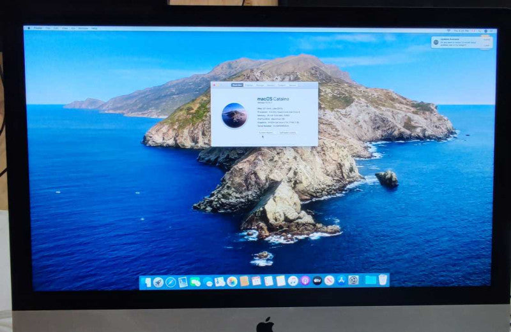Switch to the Storage tab

[x=260, y=85]
